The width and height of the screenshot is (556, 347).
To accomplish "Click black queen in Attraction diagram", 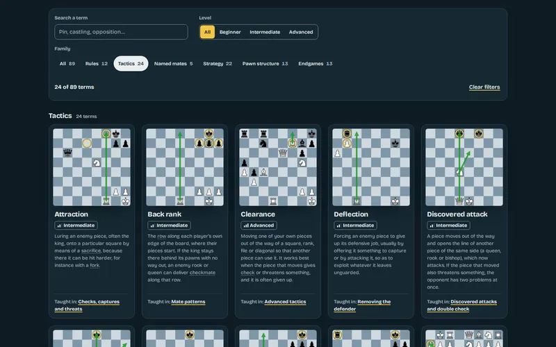I will [x=67, y=153].
